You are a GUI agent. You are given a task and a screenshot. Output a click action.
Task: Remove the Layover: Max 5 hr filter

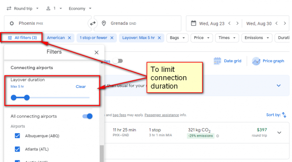pos(159,38)
